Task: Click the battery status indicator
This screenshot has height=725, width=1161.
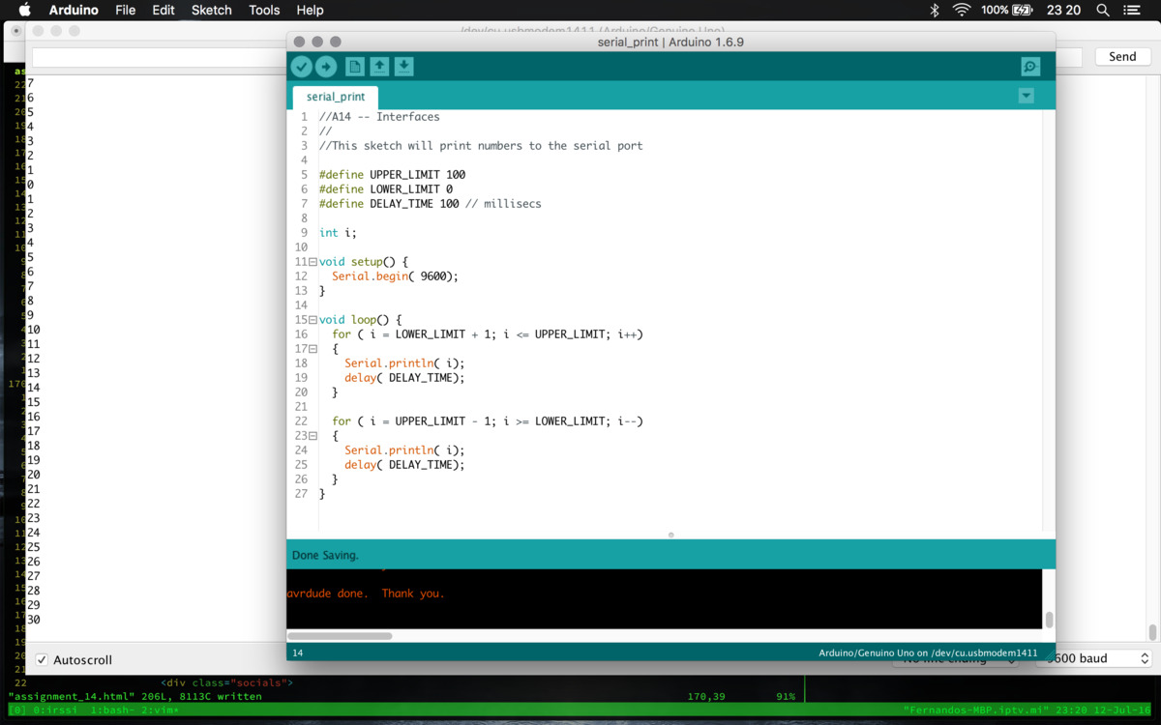Action: point(1008,10)
